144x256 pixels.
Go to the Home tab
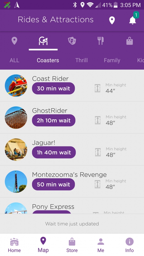tap(14, 245)
